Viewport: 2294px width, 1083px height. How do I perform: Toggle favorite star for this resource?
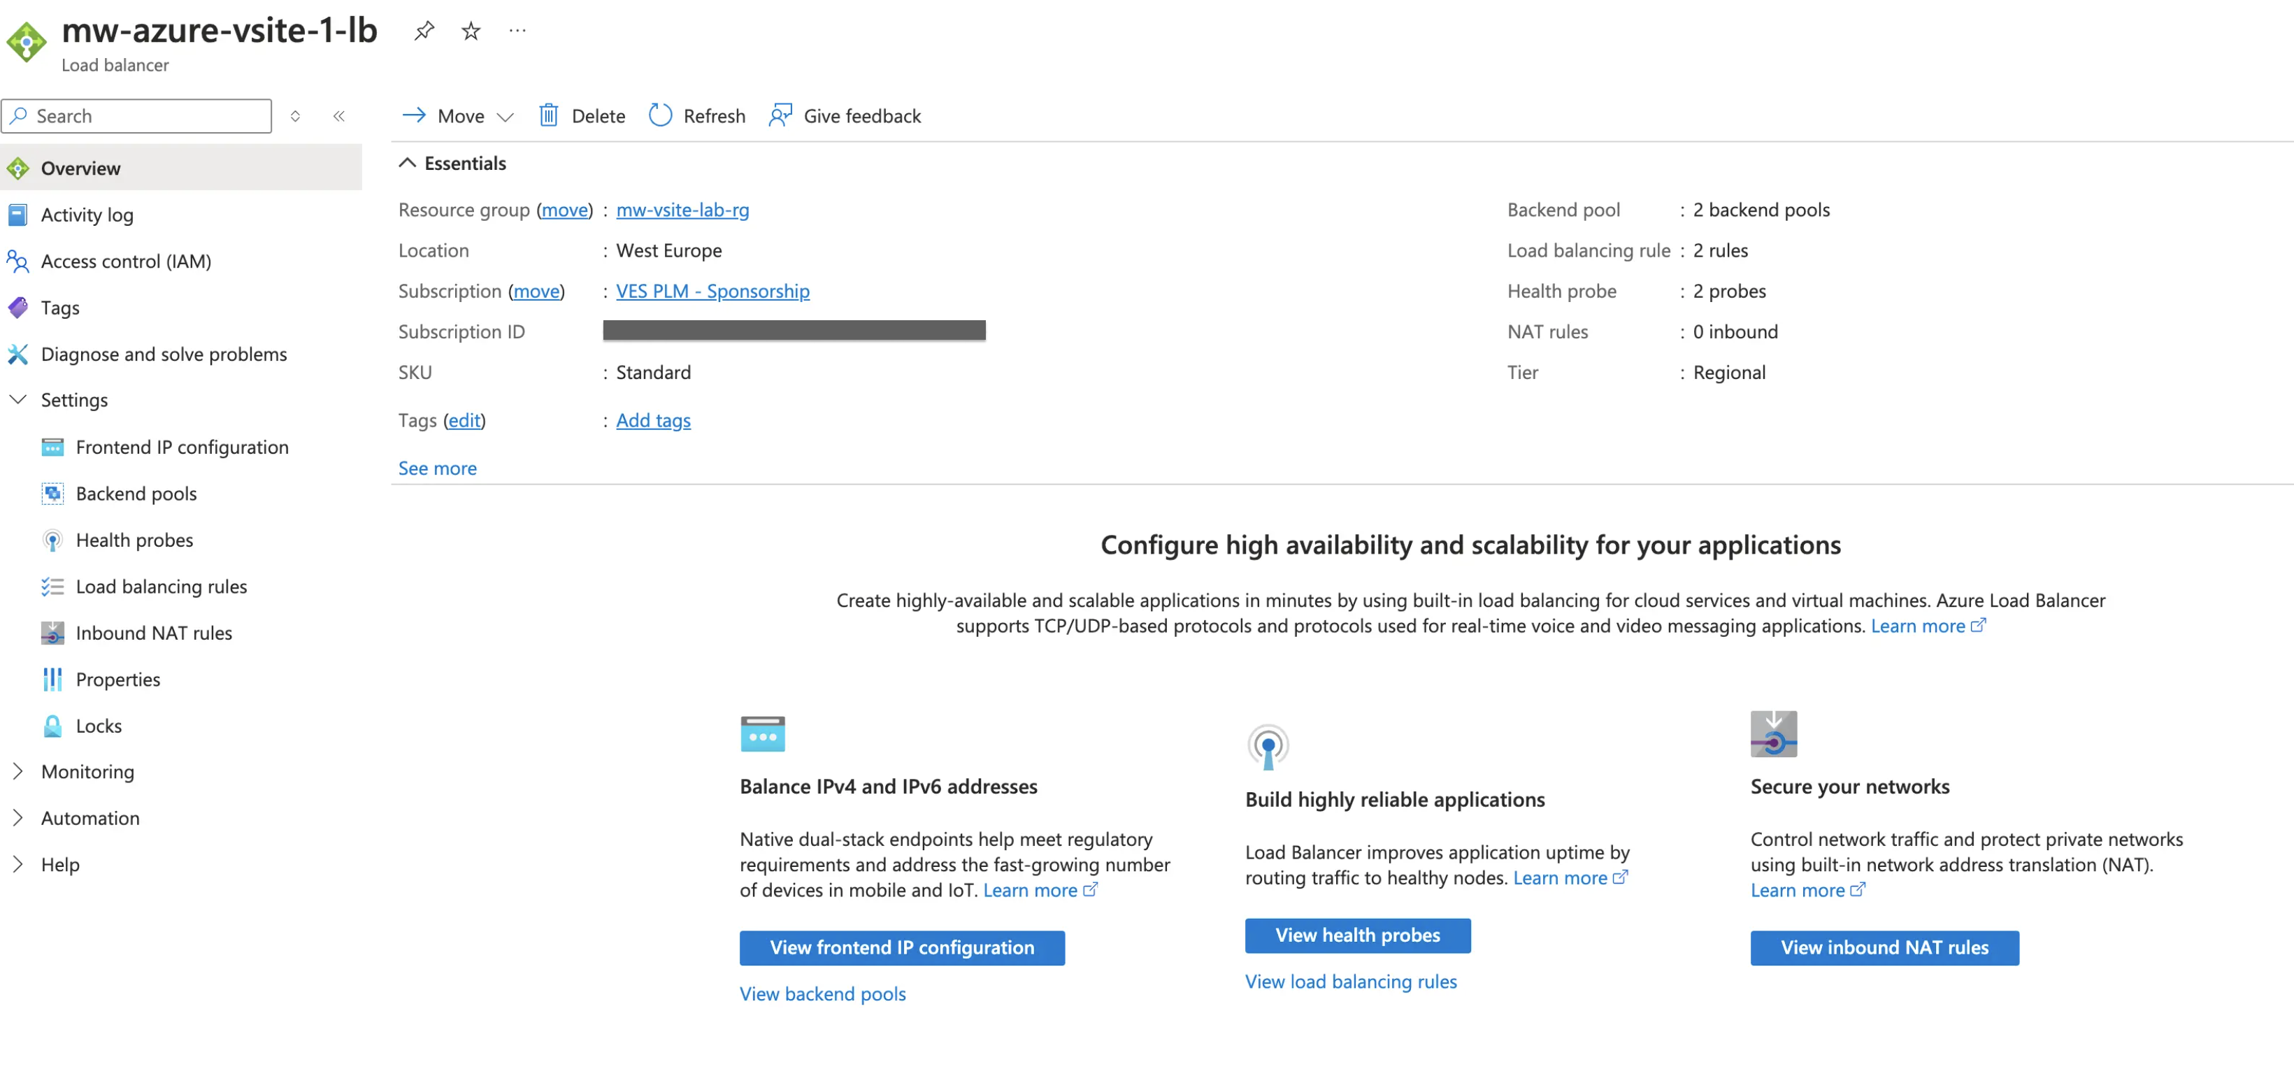tap(471, 30)
